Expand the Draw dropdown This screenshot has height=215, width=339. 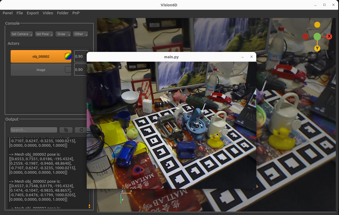[x=63, y=34]
